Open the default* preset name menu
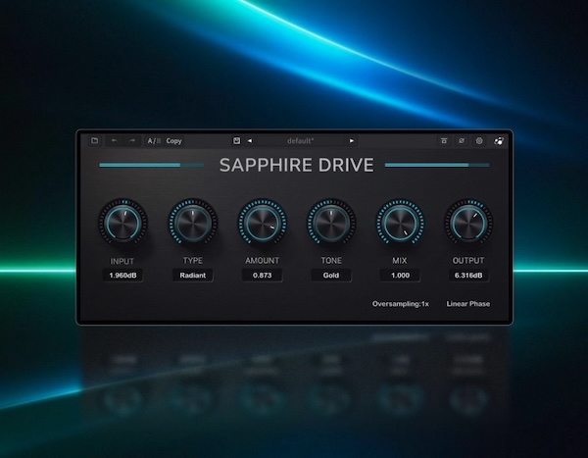 [x=301, y=141]
